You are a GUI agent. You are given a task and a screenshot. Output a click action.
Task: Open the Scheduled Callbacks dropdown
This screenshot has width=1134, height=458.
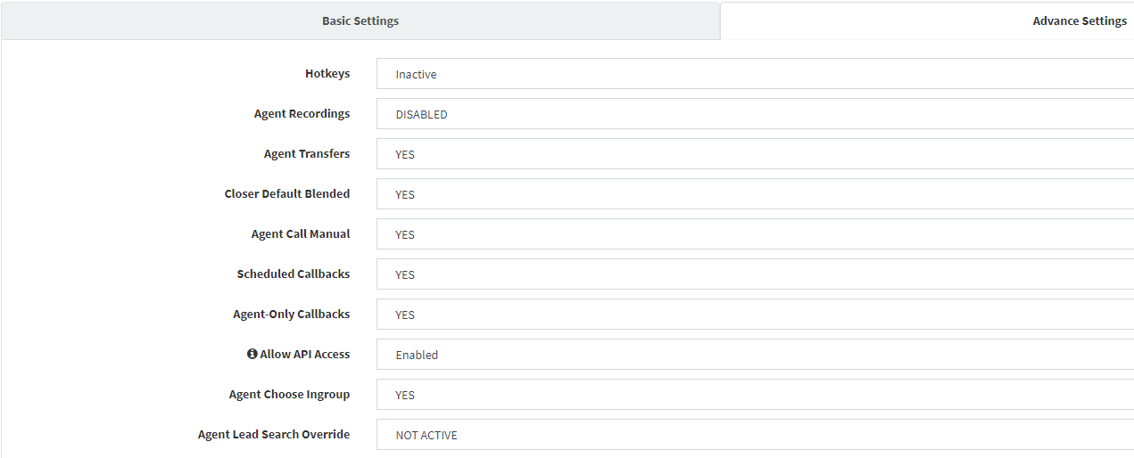755,274
